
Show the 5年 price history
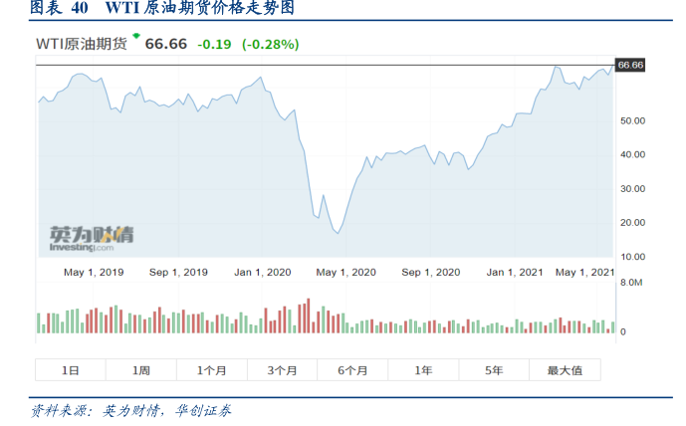coord(494,370)
